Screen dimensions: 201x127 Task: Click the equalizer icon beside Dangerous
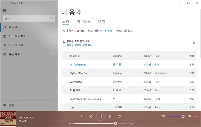click(71, 64)
